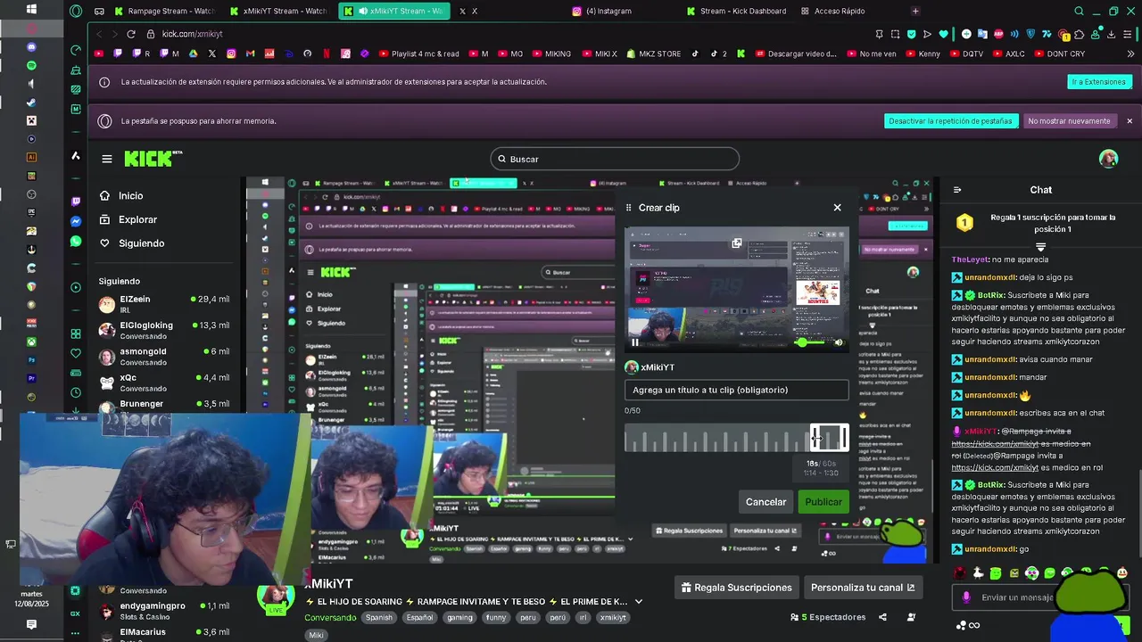1142x642 pixels.
Task: Pause the clip preview video
Action: click(635, 342)
